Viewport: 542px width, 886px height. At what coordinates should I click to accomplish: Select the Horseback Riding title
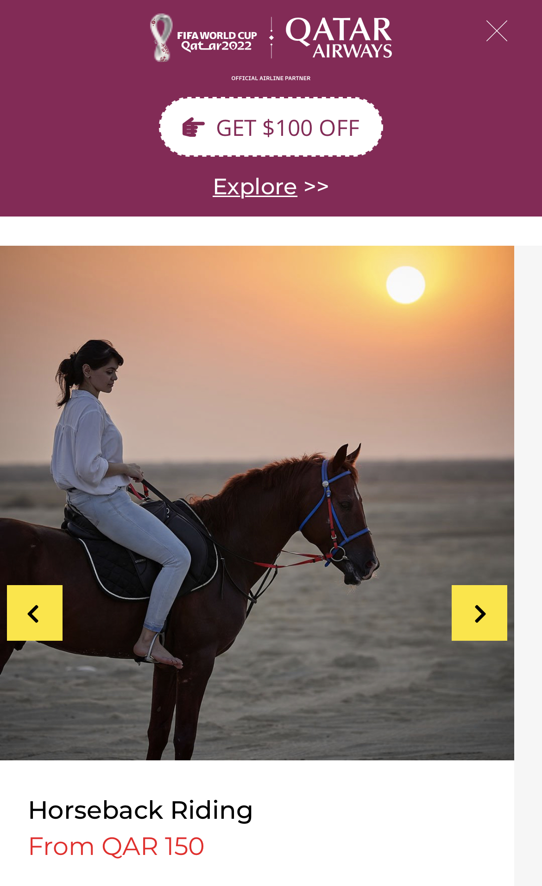(140, 810)
